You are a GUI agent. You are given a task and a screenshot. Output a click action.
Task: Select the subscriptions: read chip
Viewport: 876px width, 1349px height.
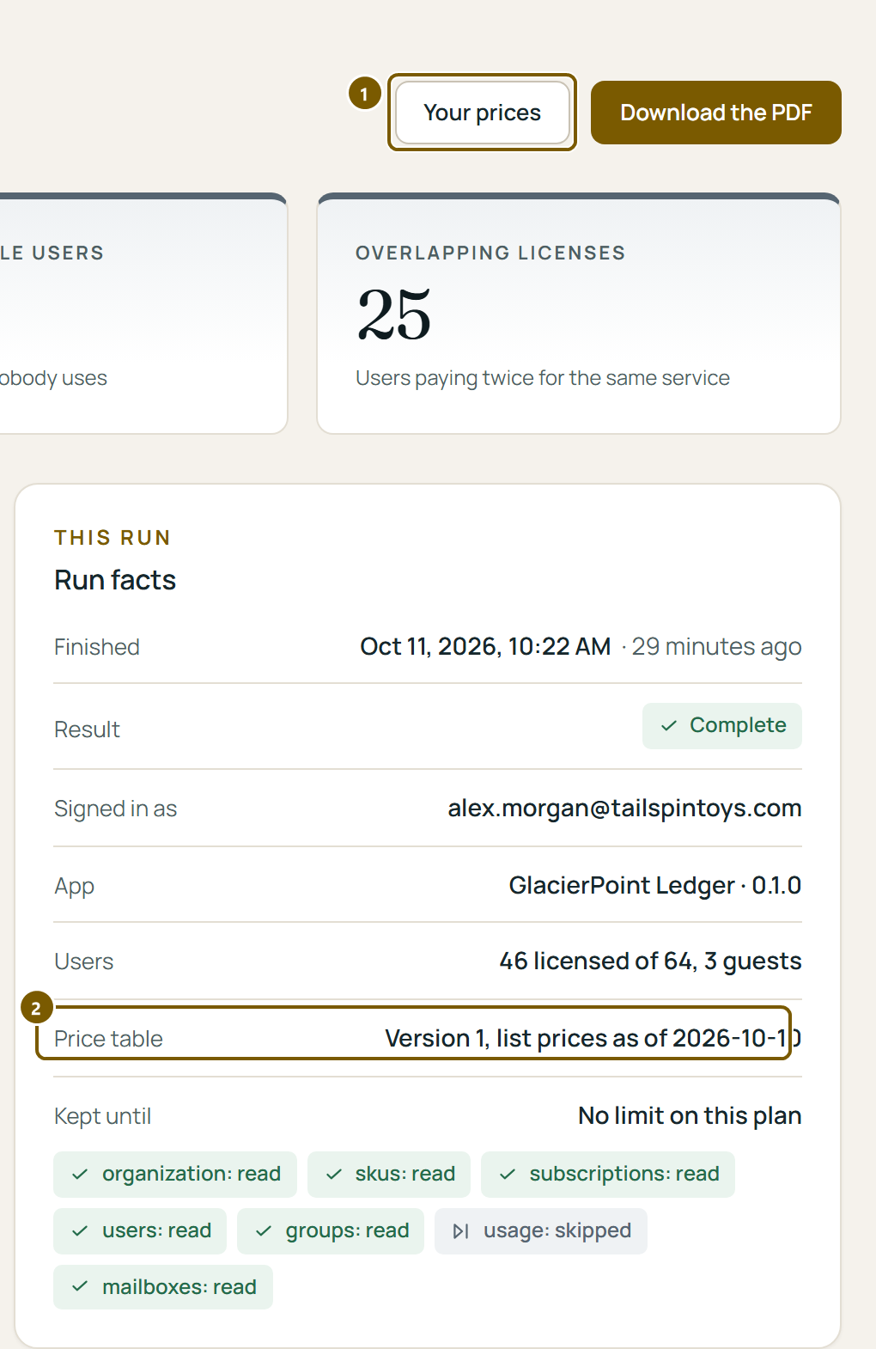tap(608, 1174)
